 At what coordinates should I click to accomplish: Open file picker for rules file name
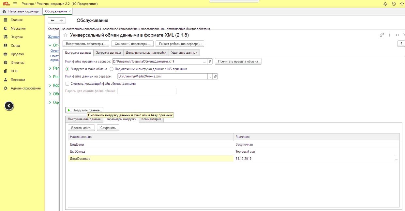tap(204, 61)
